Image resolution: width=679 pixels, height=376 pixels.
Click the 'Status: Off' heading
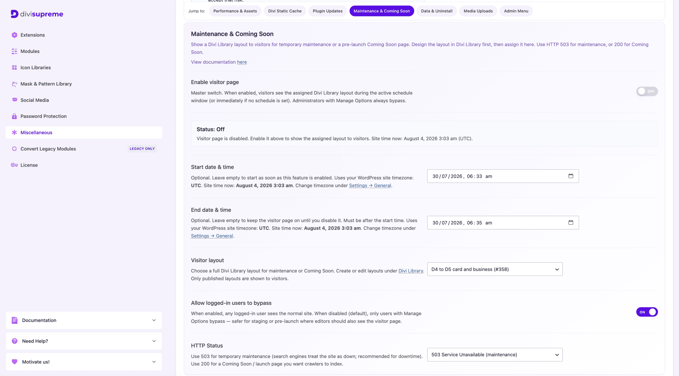[210, 129]
